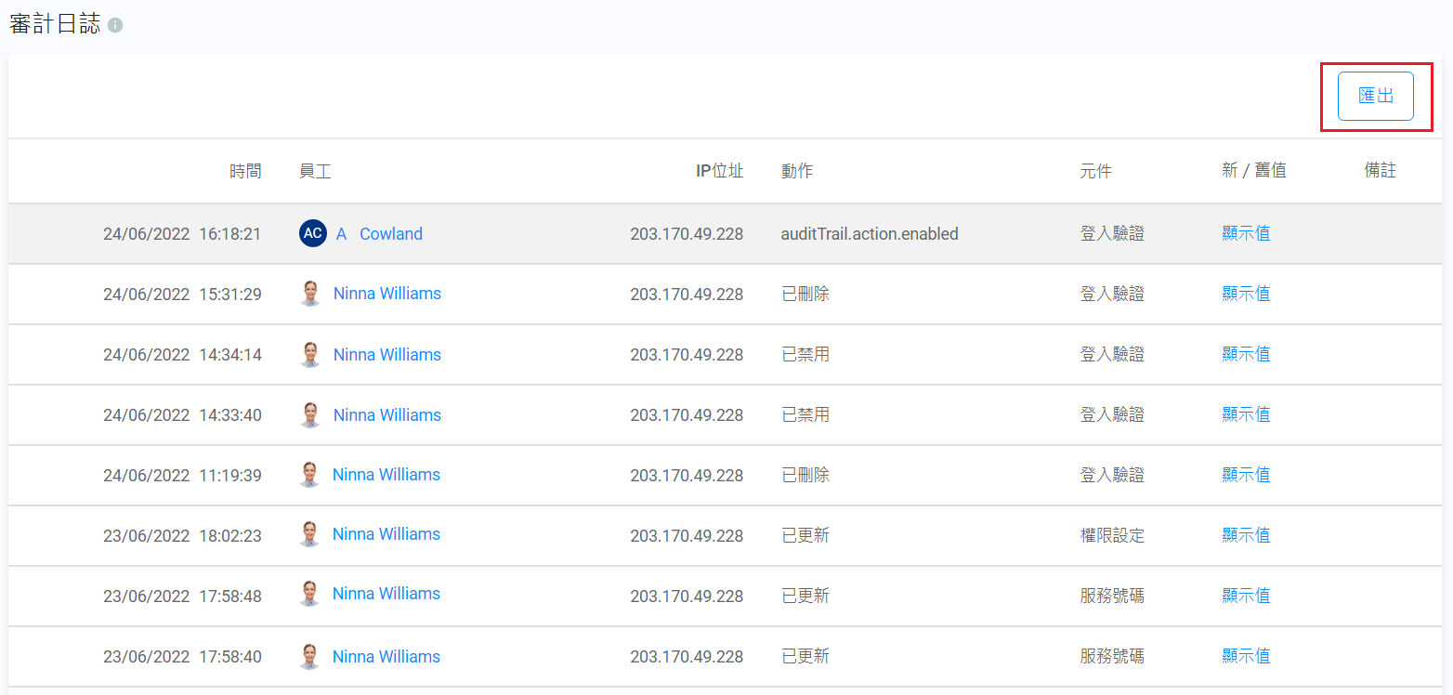This screenshot has height=695, width=1453.
Task: Click Ninna Williams' avatar in the 18:02:23 row
Action: (310, 534)
